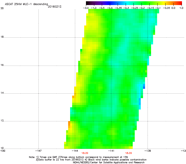This screenshot has height=164, width=186.
Task: Click the dark blue swath cells east of 14N
Action: point(144,87)
